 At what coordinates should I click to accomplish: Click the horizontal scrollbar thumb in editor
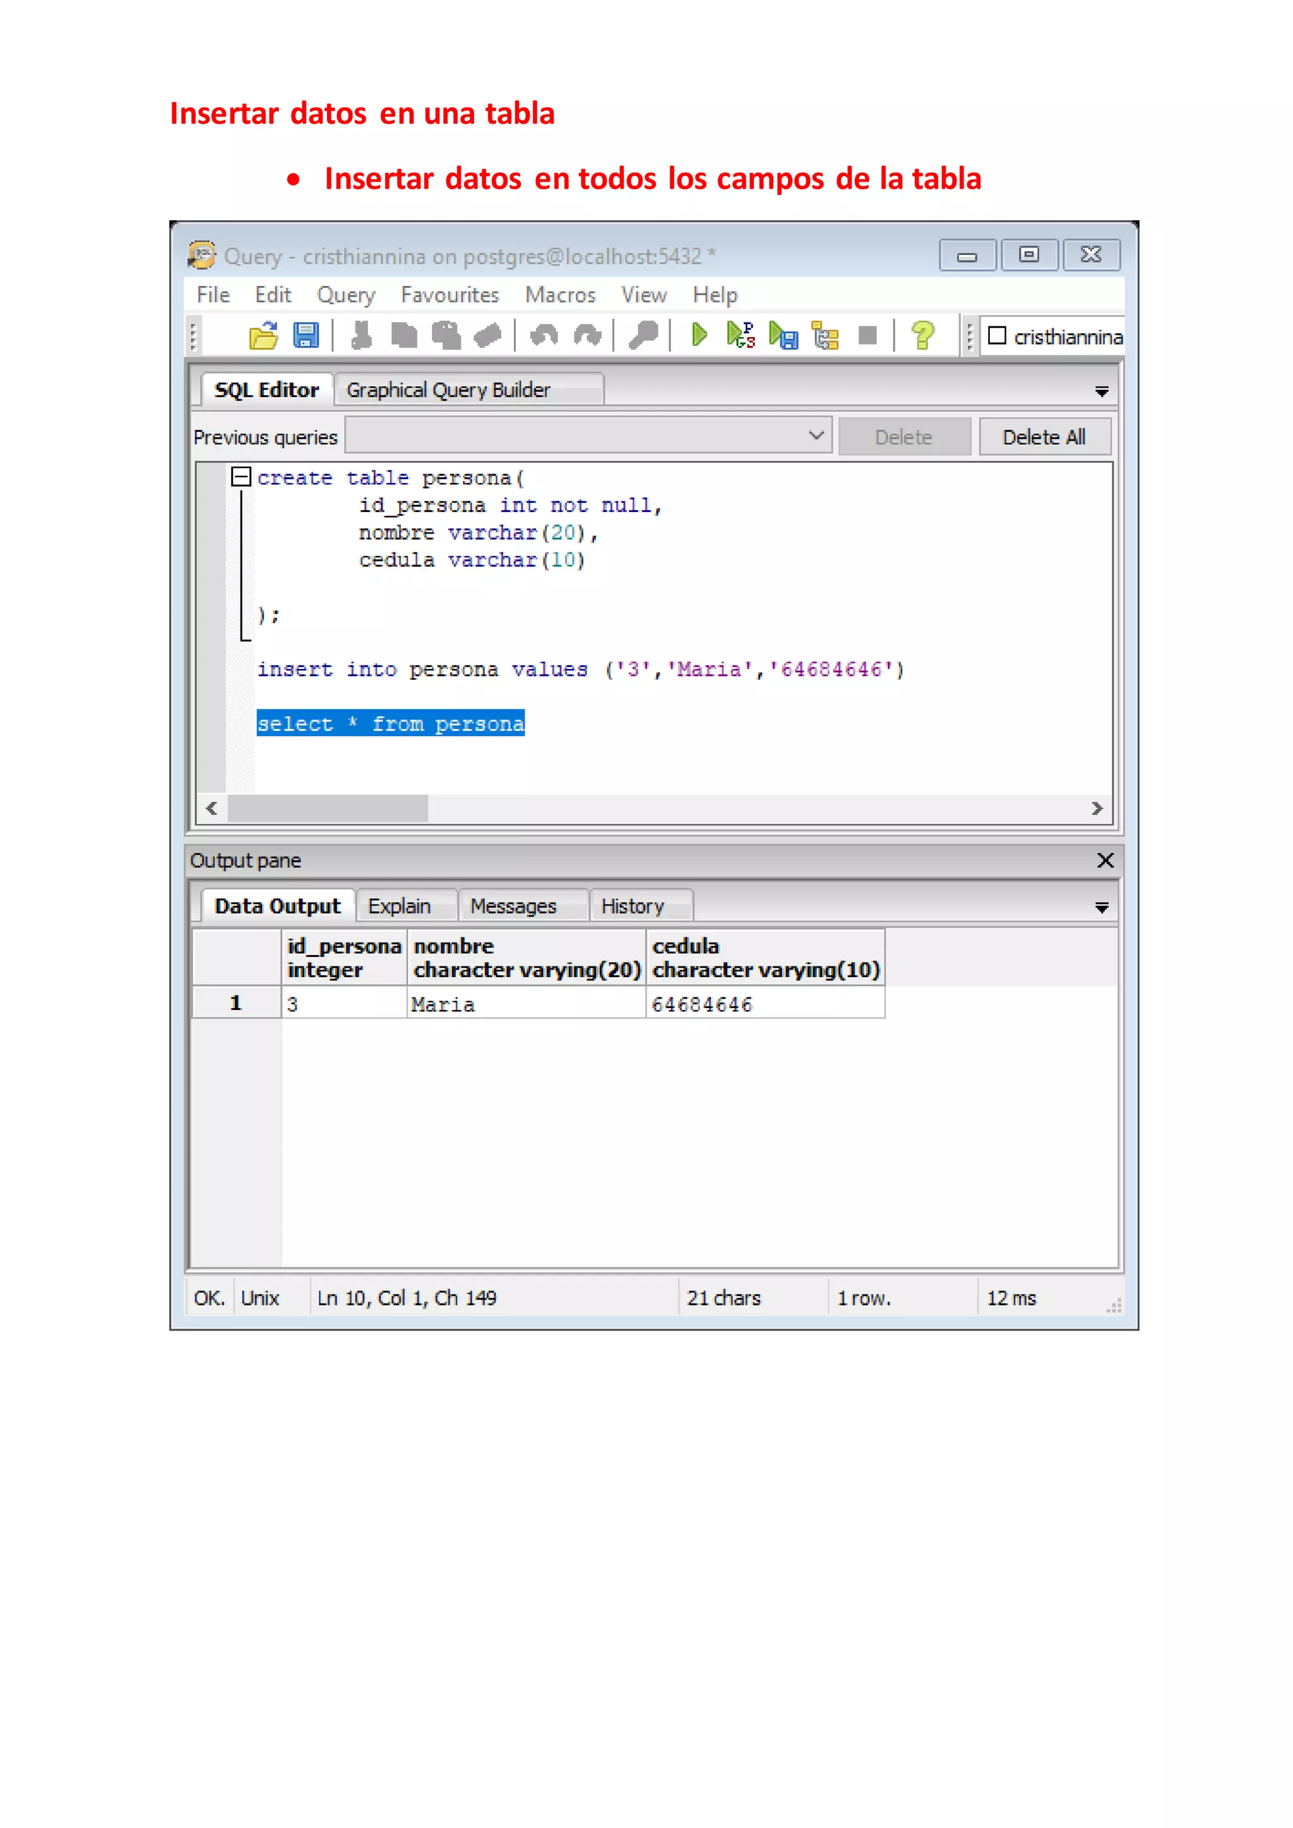click(x=328, y=809)
